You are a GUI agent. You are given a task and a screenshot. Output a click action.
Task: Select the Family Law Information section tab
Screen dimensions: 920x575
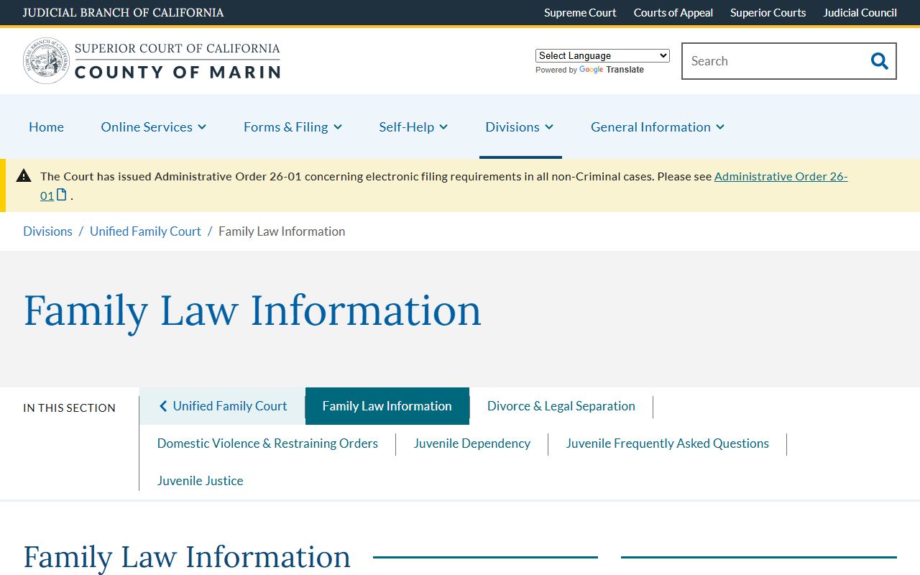(387, 406)
